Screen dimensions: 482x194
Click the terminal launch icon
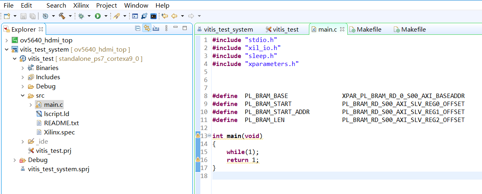click(153, 16)
